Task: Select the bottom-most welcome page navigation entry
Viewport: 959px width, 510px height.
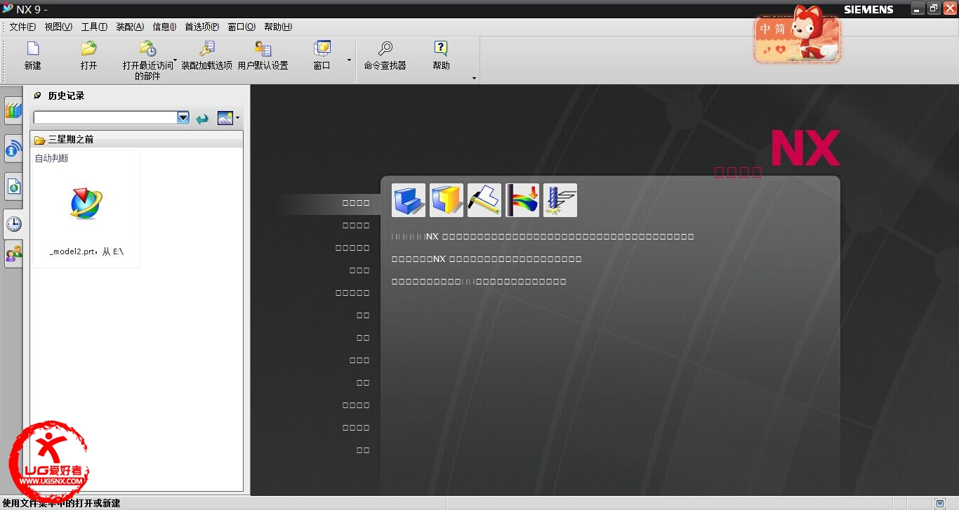Action: (x=363, y=450)
